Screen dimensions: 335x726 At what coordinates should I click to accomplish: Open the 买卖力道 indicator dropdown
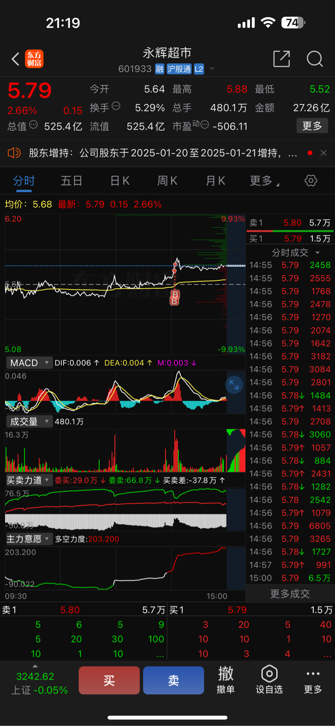tap(29, 480)
